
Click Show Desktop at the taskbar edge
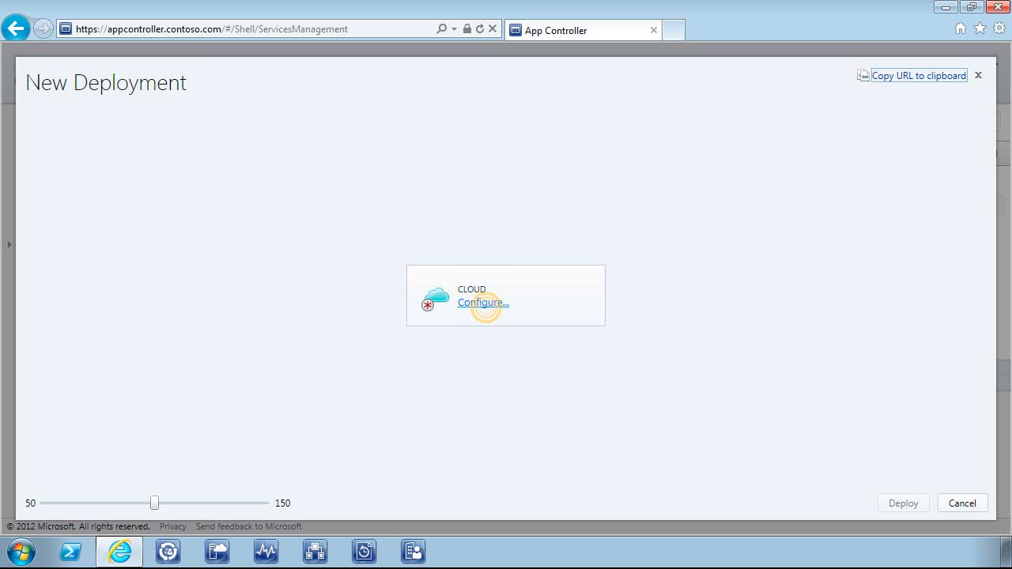1006,552
